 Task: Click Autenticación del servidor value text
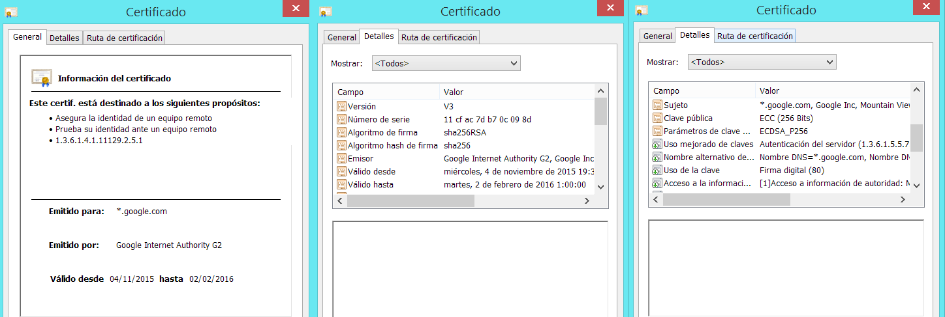(835, 144)
